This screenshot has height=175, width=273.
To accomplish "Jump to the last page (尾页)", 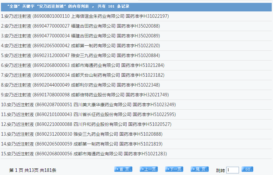I will point(199,169).
